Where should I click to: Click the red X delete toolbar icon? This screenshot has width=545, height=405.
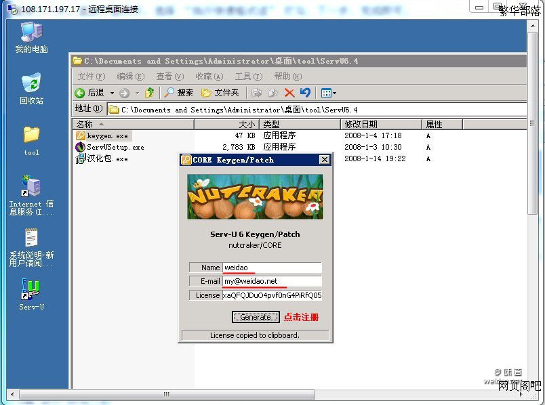click(289, 93)
